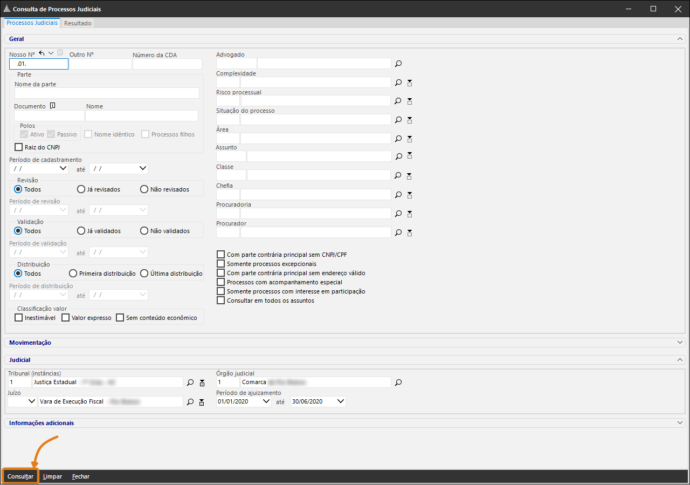Click the Nome da parte input field
The height and width of the screenshot is (485, 690).
click(107, 93)
